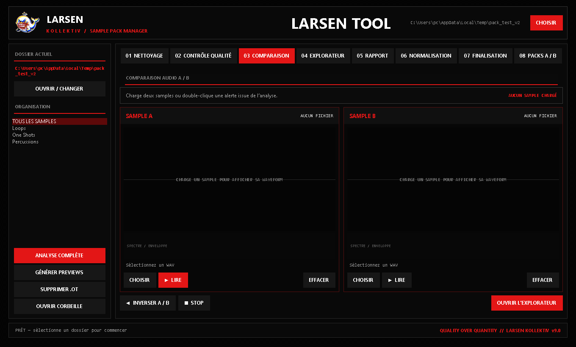576x347 pixels.
Task: Switch to the 02 Contrôle Qualité tab
Action: [x=203, y=56]
